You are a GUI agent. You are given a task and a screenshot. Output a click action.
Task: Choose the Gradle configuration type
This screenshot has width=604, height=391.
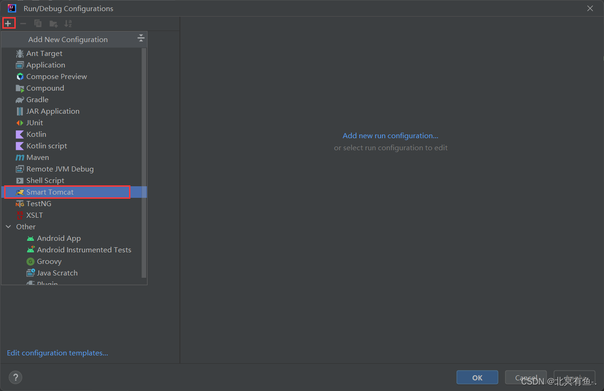74,100
